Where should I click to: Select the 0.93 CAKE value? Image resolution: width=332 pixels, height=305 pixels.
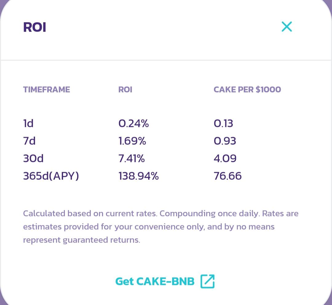[225, 141]
